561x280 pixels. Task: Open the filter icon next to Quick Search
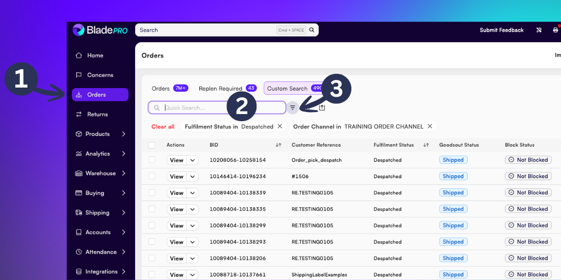(x=293, y=107)
